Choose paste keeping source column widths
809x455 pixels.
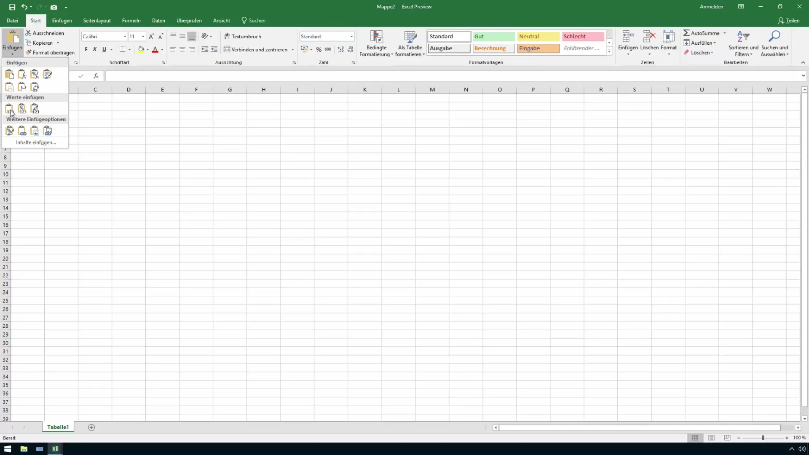(22, 87)
